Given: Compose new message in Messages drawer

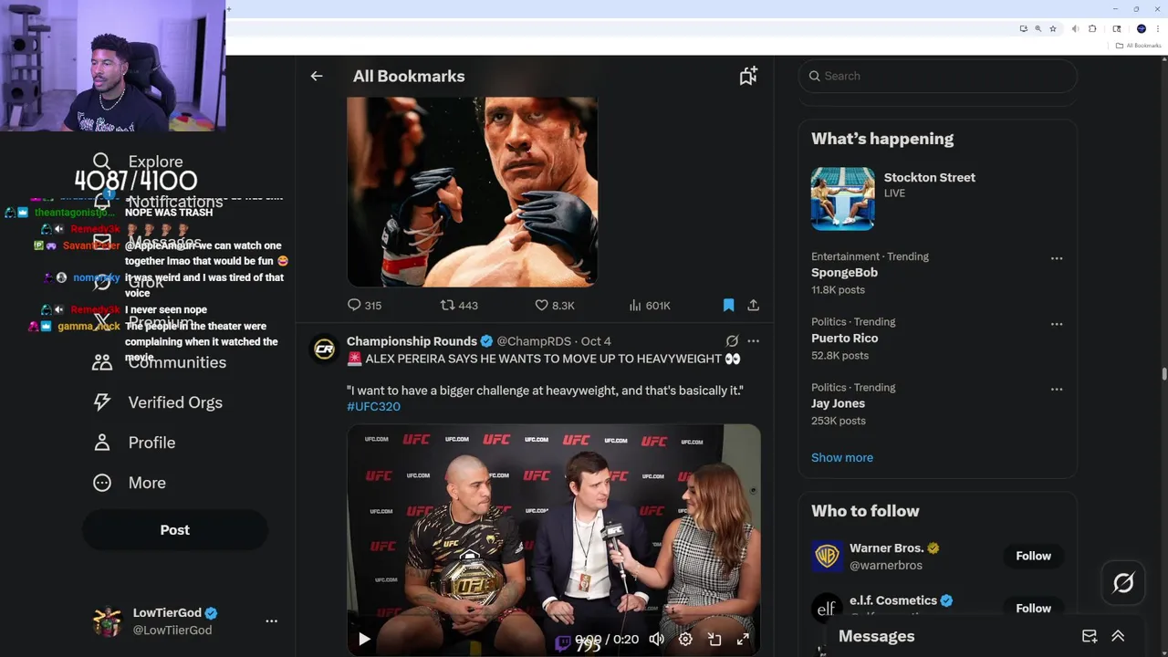Looking at the screenshot, I should tap(1090, 637).
